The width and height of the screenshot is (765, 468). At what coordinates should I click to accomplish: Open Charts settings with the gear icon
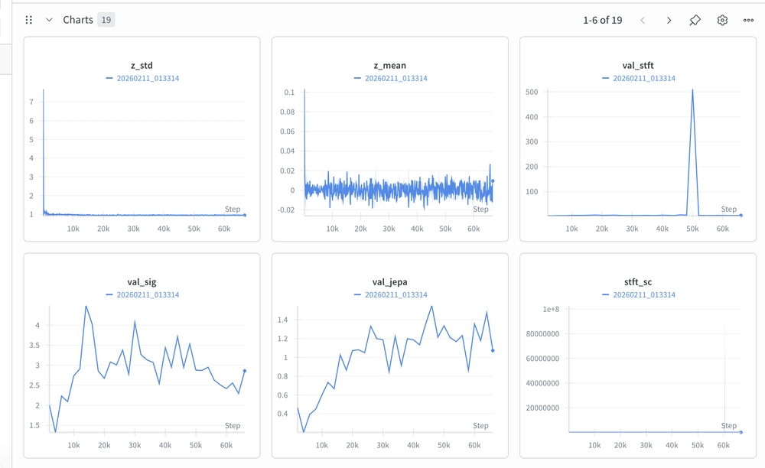click(722, 20)
